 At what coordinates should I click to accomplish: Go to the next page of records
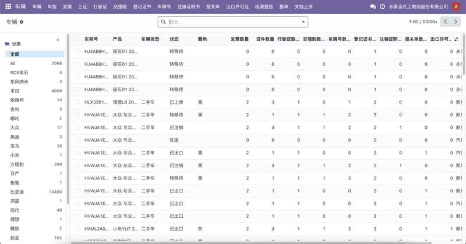[457, 21]
